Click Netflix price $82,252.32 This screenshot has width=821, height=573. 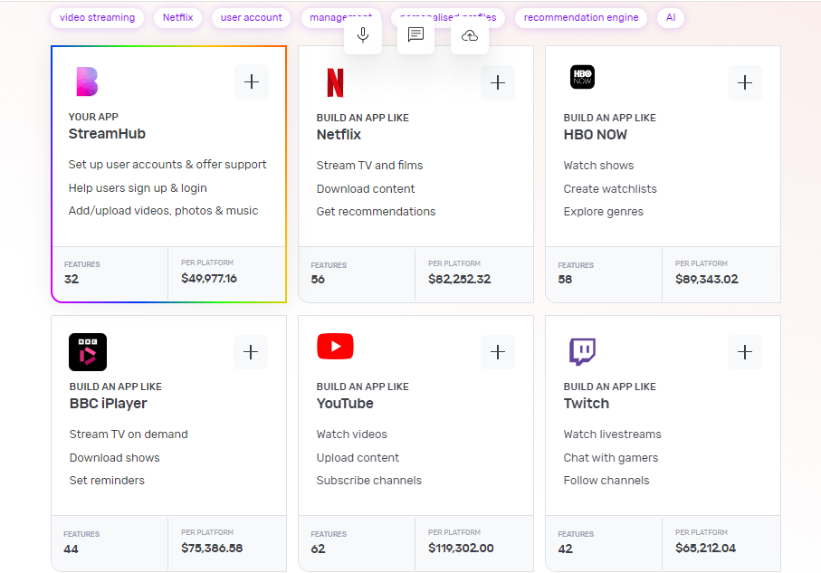tap(460, 279)
